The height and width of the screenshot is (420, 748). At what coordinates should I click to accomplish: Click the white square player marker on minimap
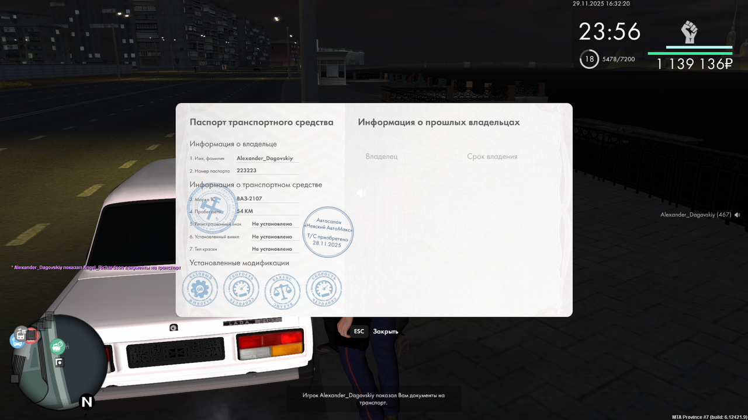pos(58,362)
